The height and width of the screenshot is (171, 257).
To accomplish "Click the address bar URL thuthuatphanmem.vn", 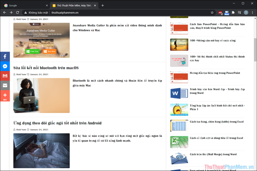I will pyautogui.click(x=65, y=12).
